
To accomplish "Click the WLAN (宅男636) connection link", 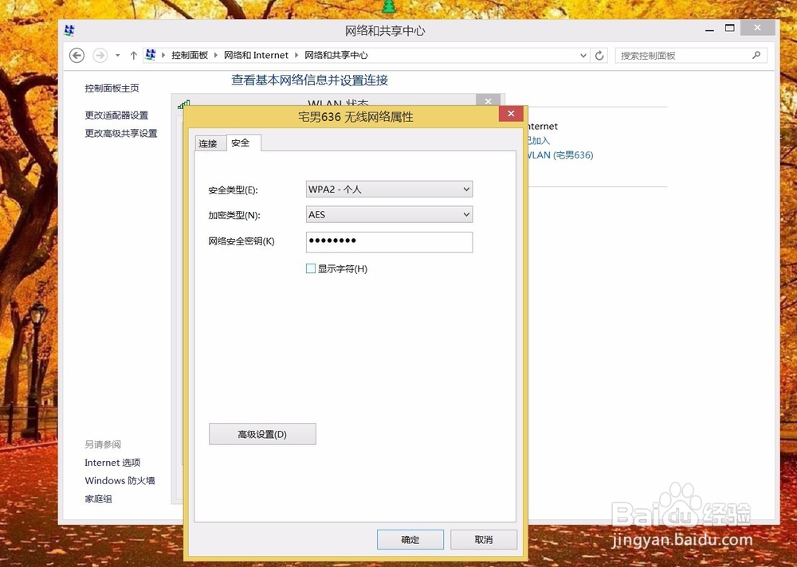I will click(x=559, y=155).
